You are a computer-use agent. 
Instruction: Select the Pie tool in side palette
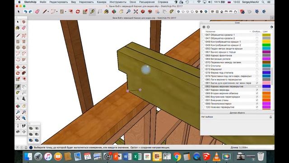(24, 60)
